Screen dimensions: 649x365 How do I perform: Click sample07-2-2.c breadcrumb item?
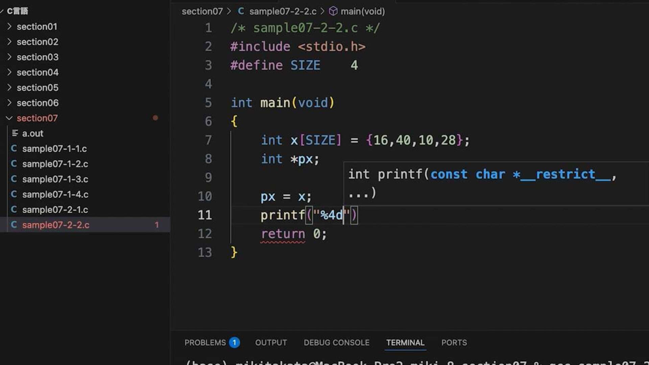click(283, 11)
